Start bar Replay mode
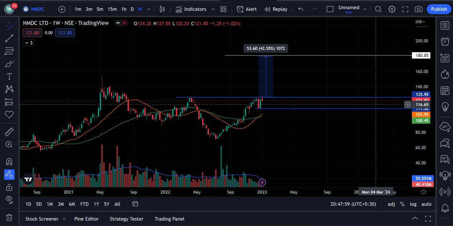The image size is (453, 226). 276,9
